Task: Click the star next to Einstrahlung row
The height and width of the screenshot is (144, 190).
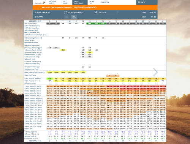Action: [x=25, y=38]
